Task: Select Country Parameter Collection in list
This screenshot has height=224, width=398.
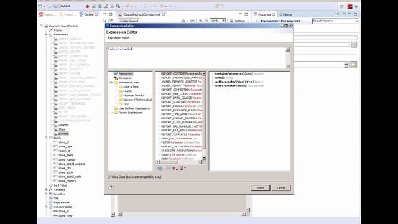Action: pyautogui.click(x=179, y=155)
